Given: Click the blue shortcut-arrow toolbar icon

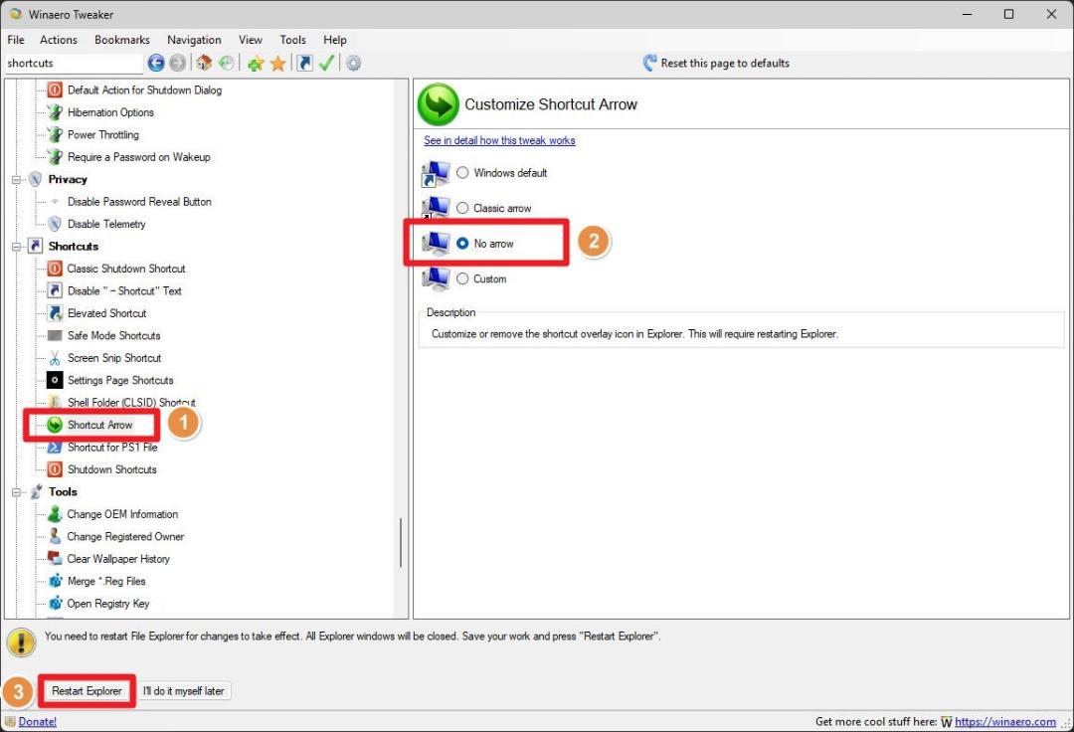Looking at the screenshot, I should 304,63.
